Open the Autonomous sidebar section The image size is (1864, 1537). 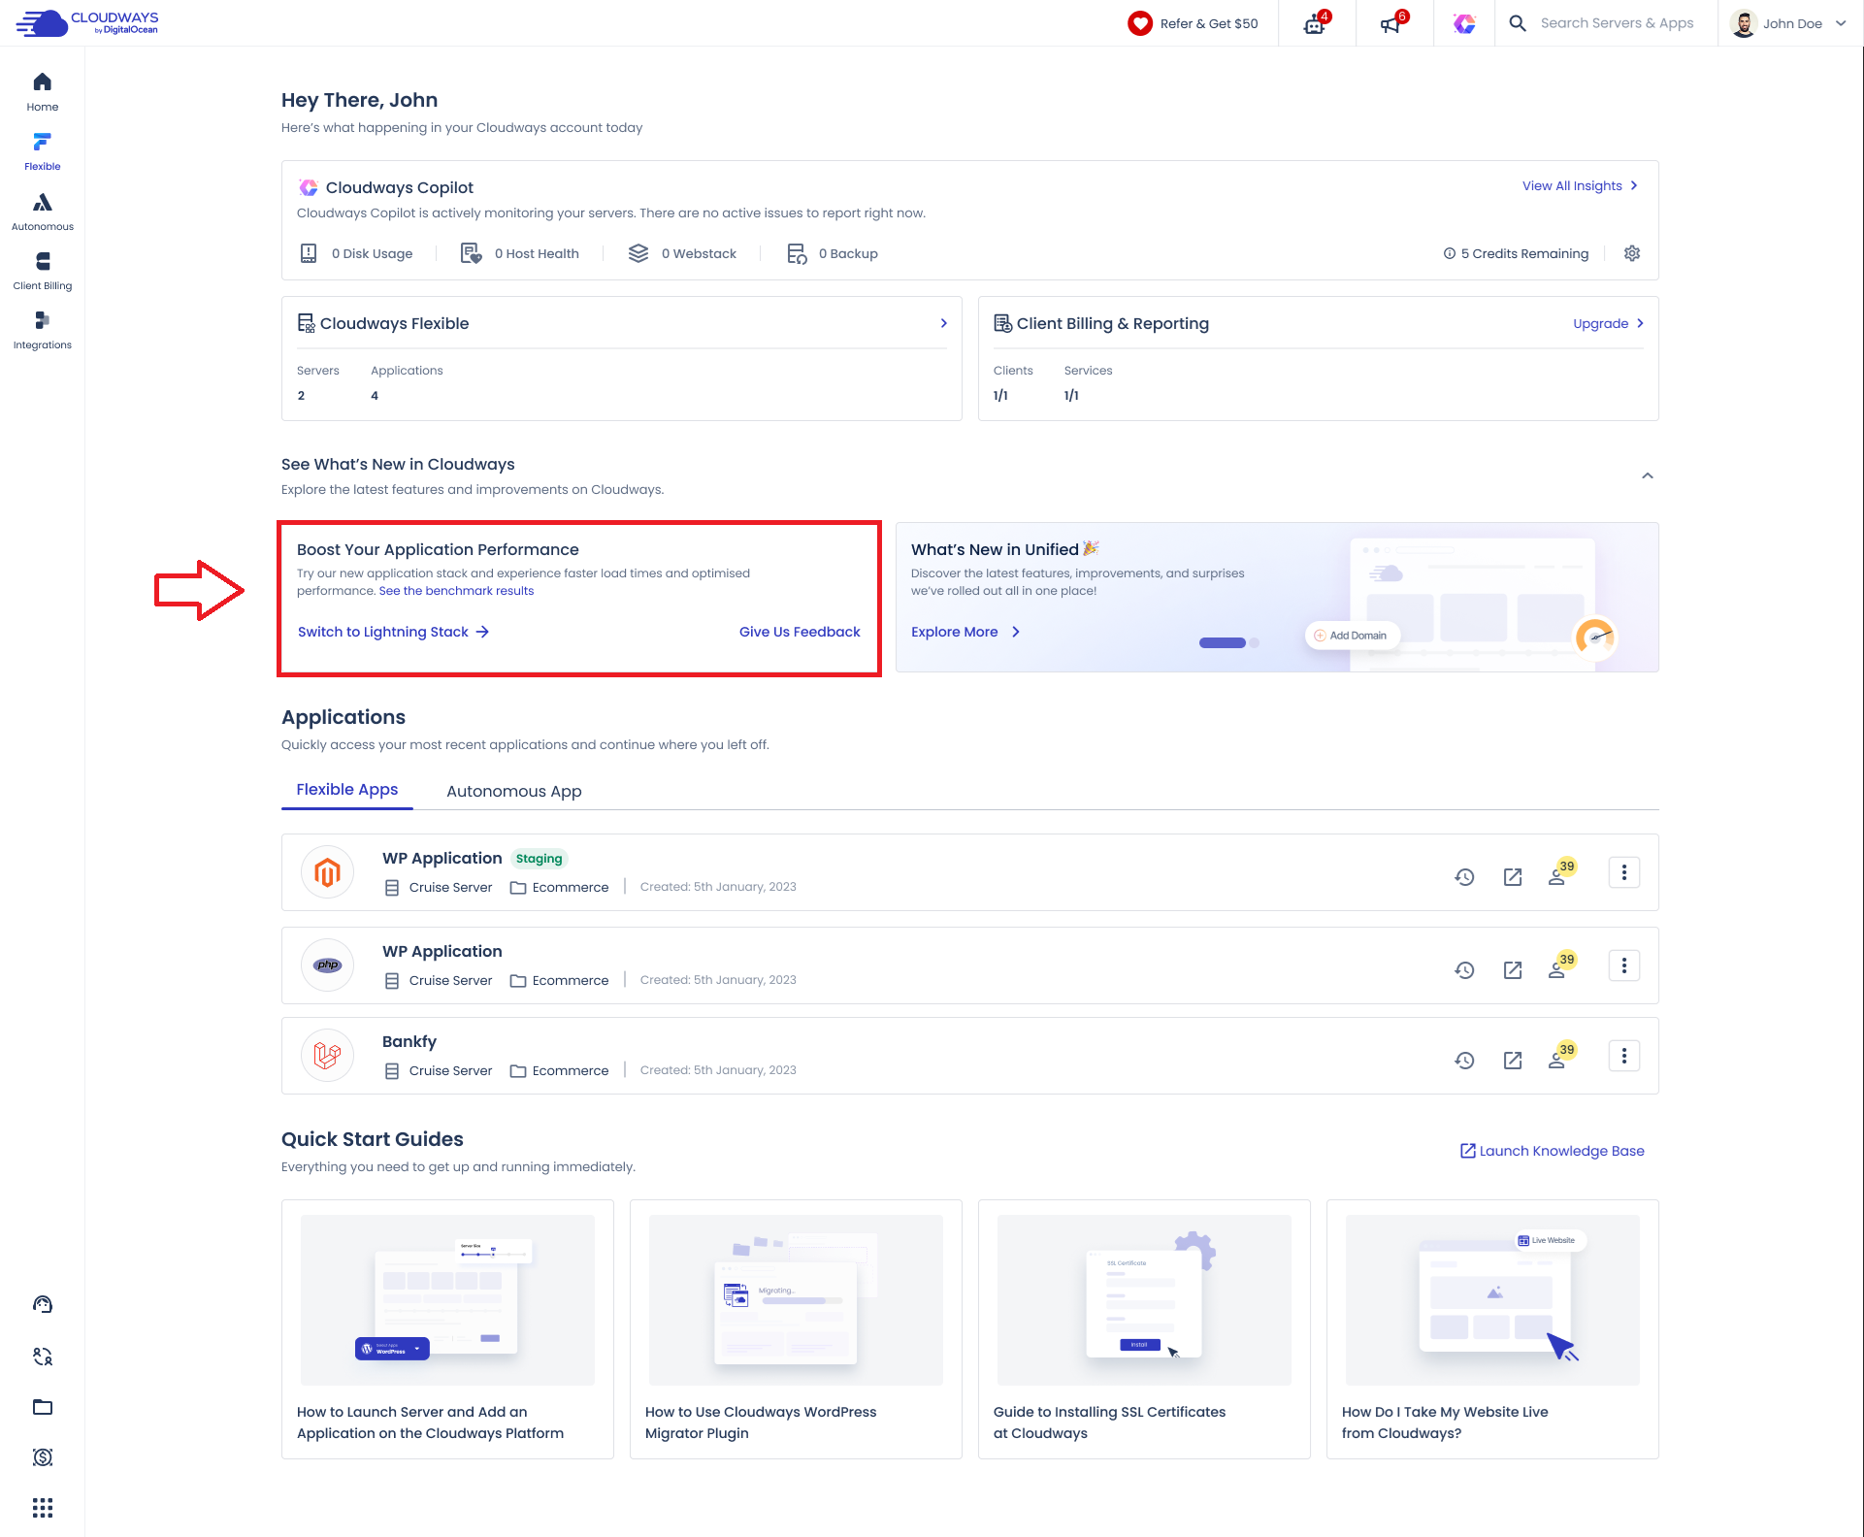click(x=43, y=212)
